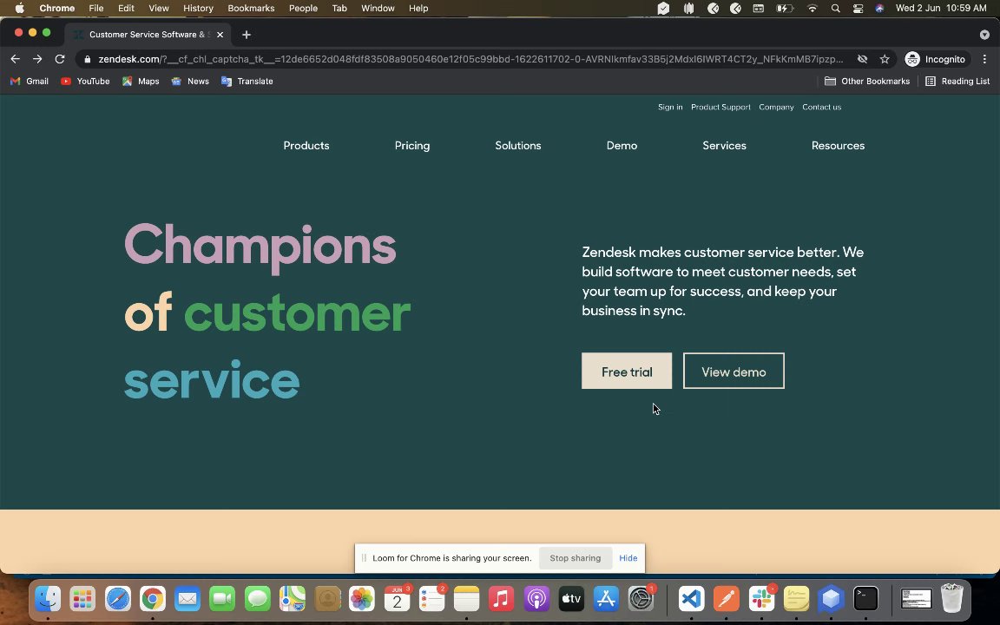This screenshot has height=625, width=1000.
Task: Open Messages from the dock
Action: (x=258, y=599)
